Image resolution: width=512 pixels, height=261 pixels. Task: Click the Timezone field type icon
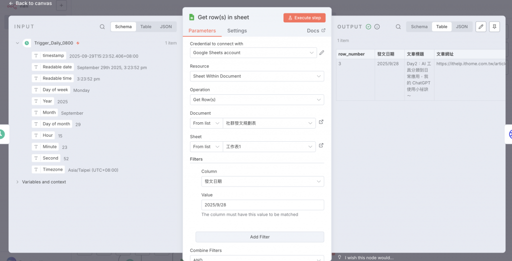click(x=36, y=170)
